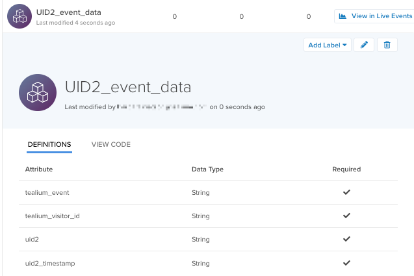Click the Attribute column header
This screenshot has width=414, height=276.
coord(39,169)
